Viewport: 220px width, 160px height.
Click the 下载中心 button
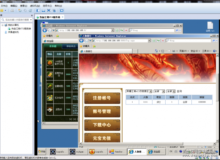[102, 125]
